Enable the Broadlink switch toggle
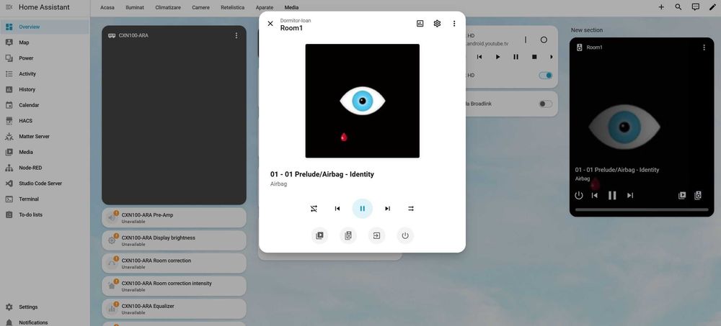This screenshot has height=326, width=721. tap(545, 104)
